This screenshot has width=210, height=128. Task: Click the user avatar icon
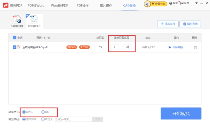tap(147, 4)
